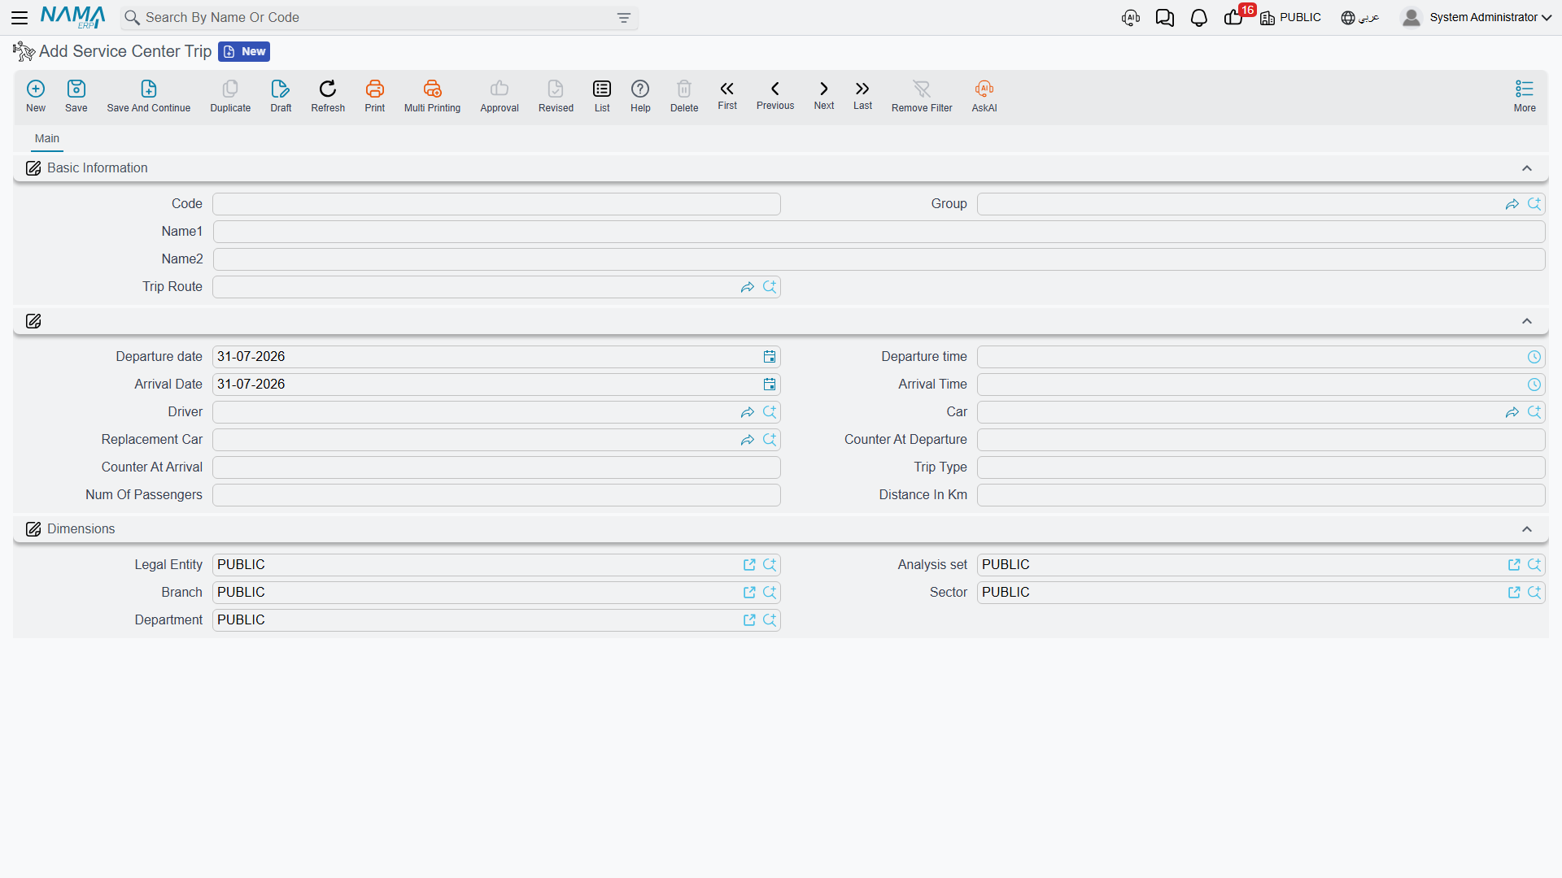Click Group field go-to arrow

pyautogui.click(x=1512, y=204)
